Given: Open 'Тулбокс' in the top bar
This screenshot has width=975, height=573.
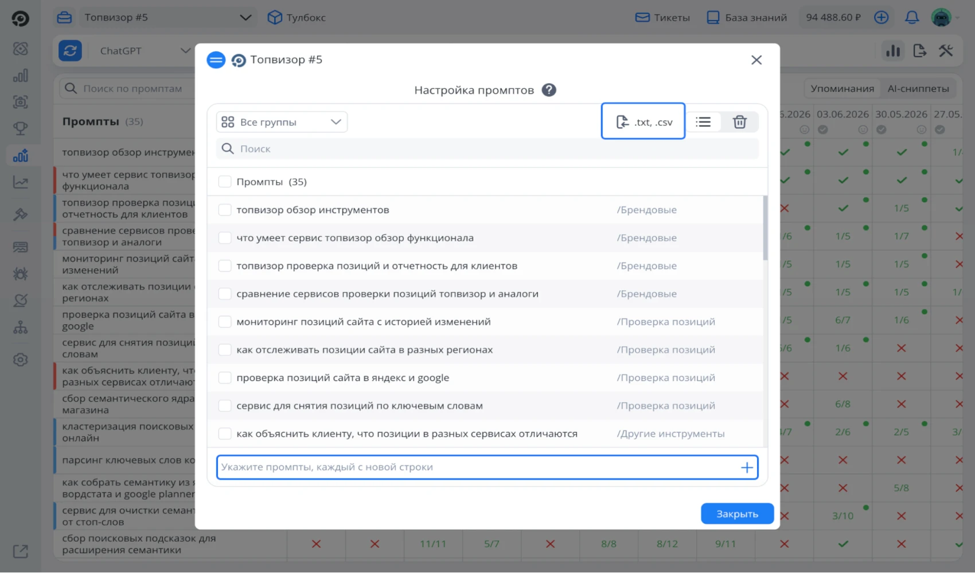Looking at the screenshot, I should (297, 17).
